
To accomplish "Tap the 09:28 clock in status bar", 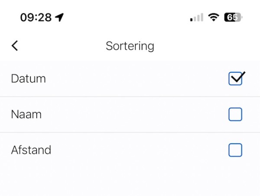I will [36, 17].
